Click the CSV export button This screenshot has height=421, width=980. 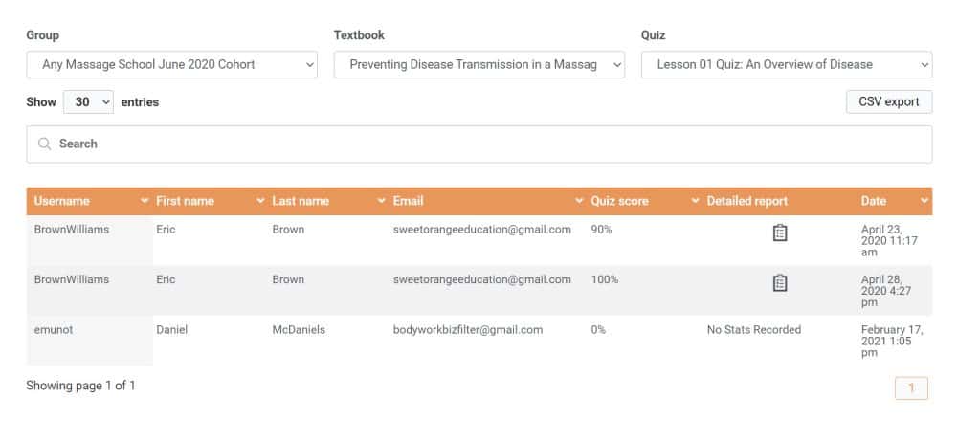[x=888, y=102]
